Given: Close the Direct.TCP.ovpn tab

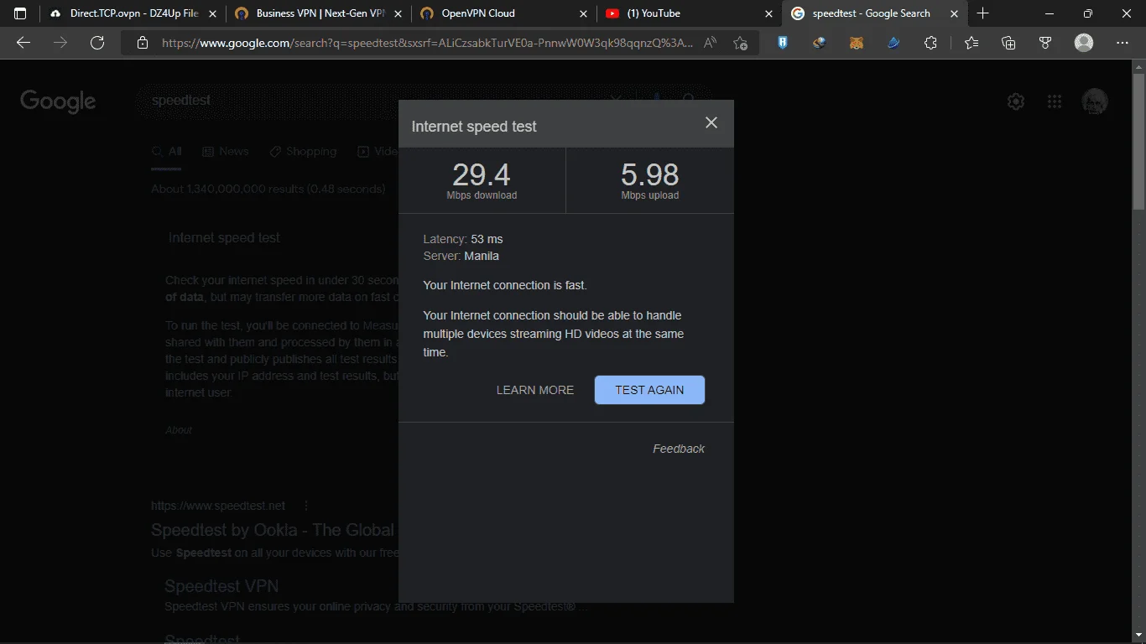Looking at the screenshot, I should pos(213,13).
